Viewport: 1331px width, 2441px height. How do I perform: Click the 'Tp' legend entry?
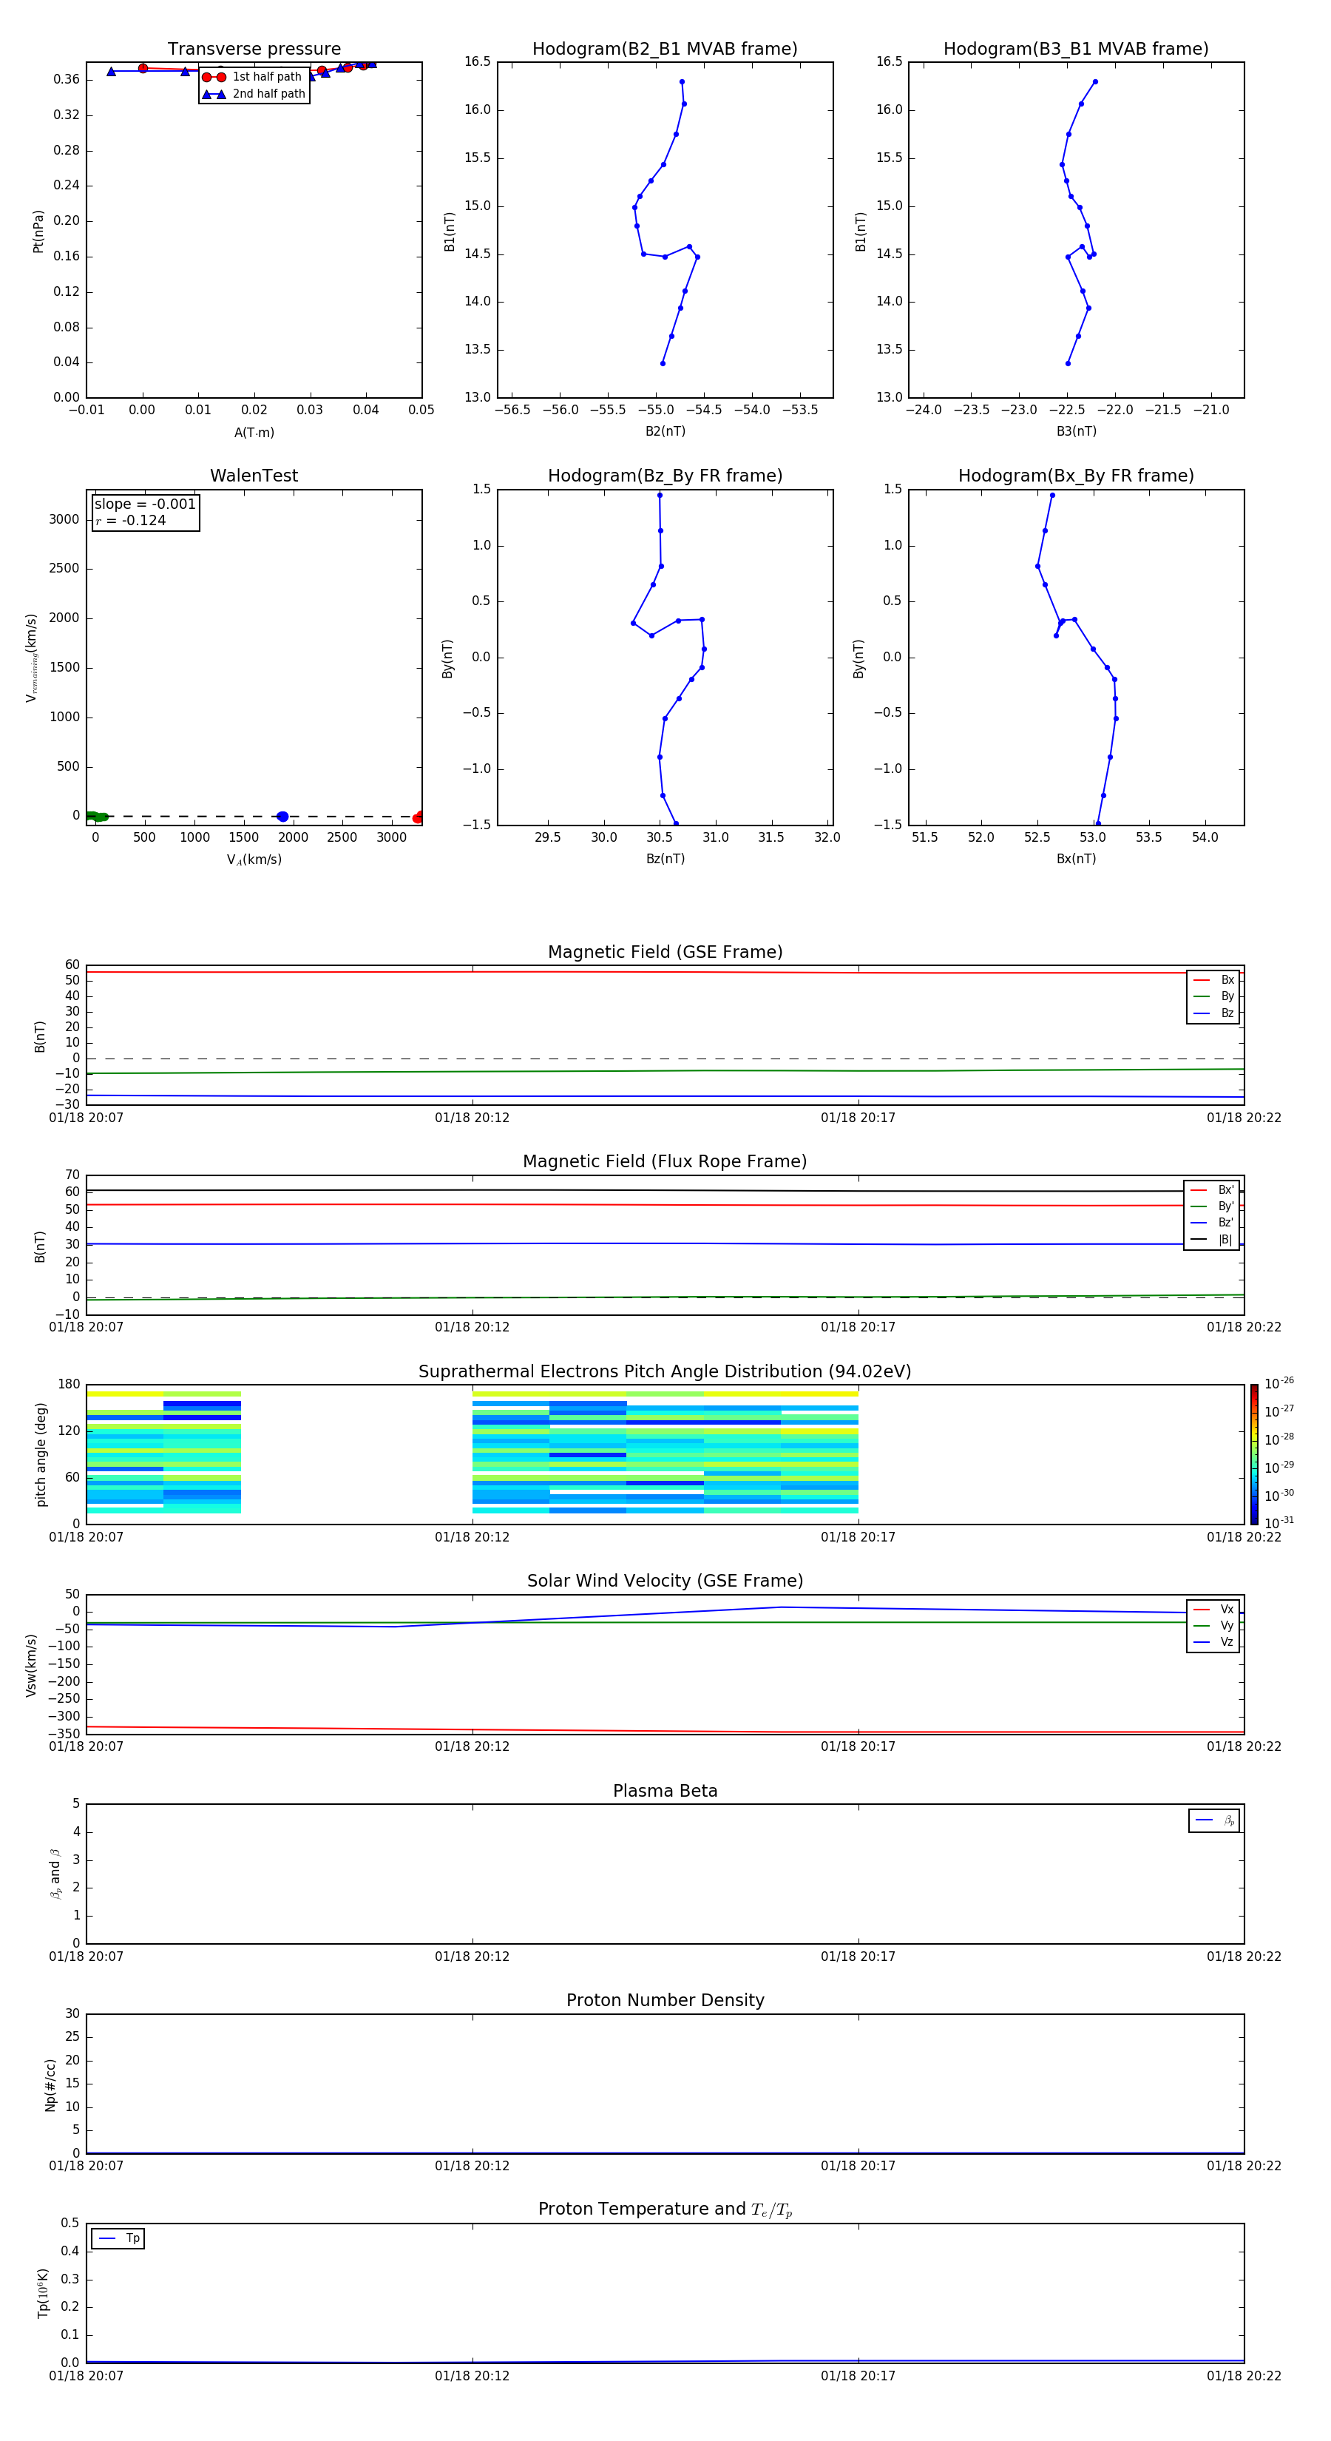(x=118, y=2238)
